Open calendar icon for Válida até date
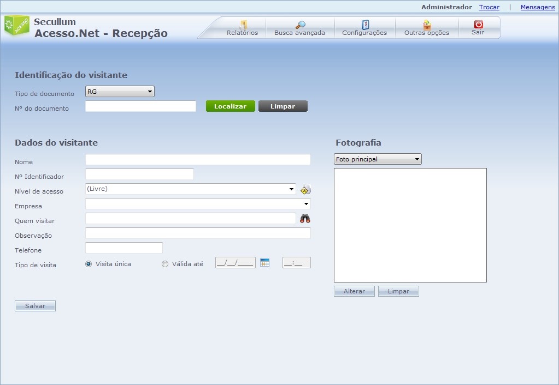Image resolution: width=559 pixels, height=385 pixels. click(x=265, y=263)
